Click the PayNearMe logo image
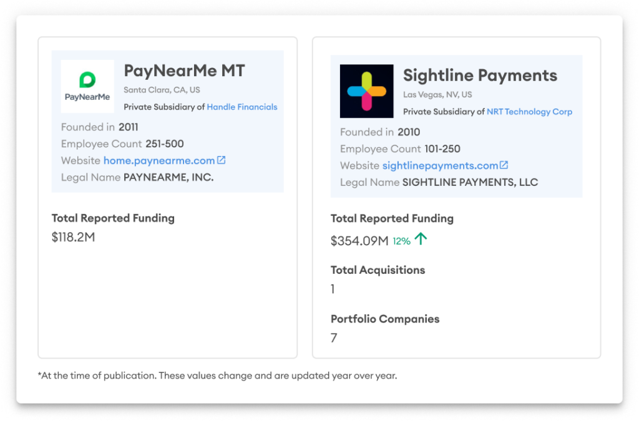Viewport: 639px width, 421px height. (x=87, y=86)
